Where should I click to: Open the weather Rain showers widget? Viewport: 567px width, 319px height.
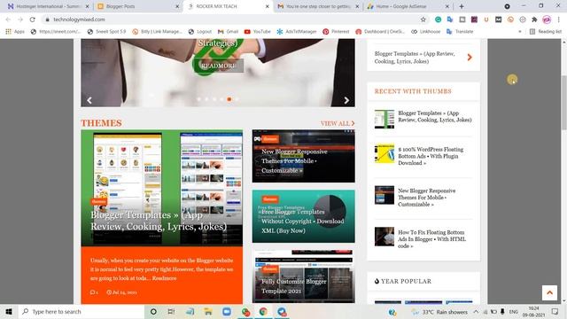tap(439, 312)
